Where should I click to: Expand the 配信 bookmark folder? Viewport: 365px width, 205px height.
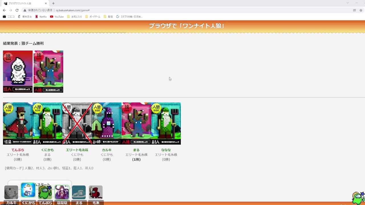(108, 17)
